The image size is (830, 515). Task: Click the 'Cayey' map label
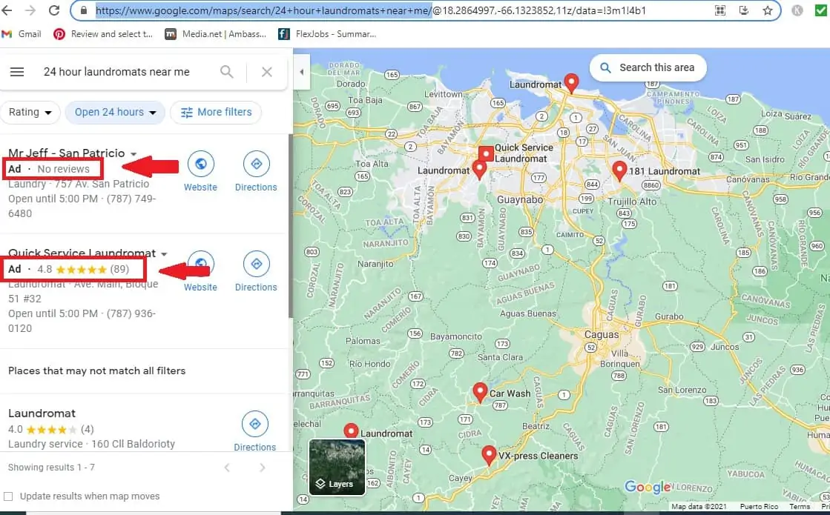tap(460, 478)
